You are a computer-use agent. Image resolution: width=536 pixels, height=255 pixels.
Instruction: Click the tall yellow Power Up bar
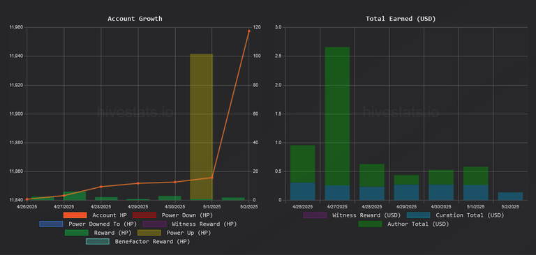pyautogui.click(x=201, y=126)
